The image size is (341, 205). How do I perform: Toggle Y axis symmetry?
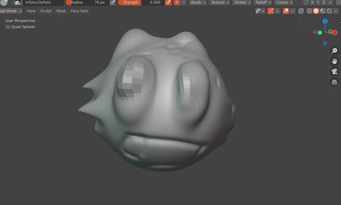(318, 2)
